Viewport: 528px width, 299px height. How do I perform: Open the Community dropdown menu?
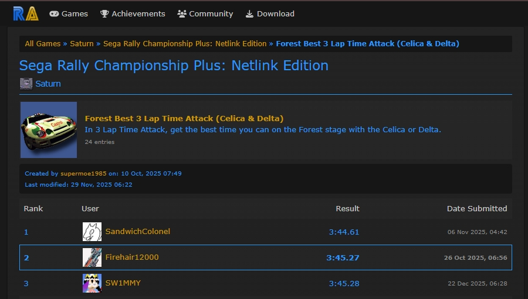pyautogui.click(x=205, y=13)
